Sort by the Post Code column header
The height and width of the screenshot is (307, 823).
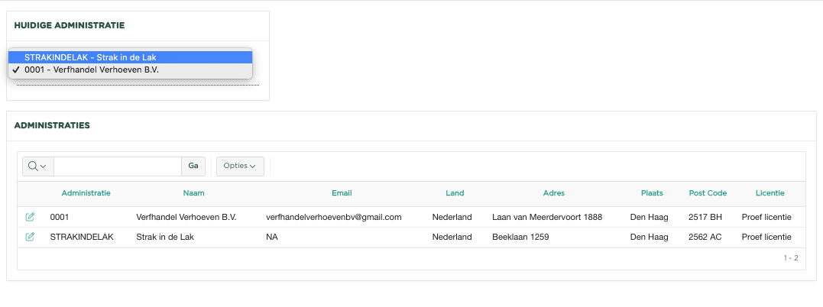[x=708, y=193]
